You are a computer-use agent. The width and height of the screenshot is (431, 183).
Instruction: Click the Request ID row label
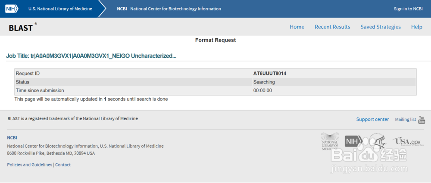[x=28, y=73]
